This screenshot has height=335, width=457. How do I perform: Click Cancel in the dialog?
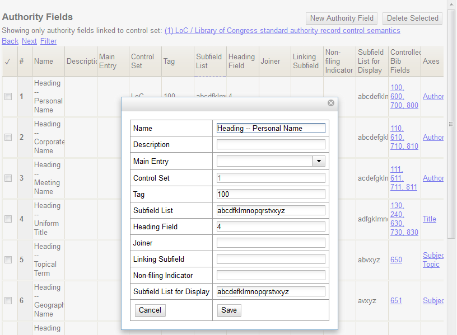pyautogui.click(x=150, y=310)
